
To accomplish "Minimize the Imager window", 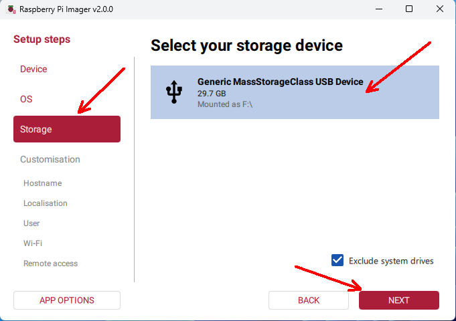I will 378,9.
